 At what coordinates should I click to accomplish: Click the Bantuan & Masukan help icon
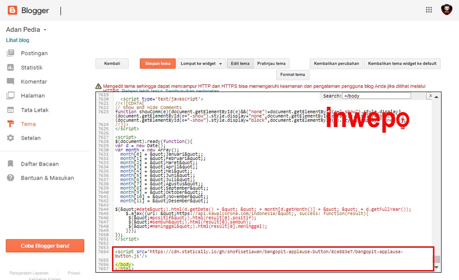(x=11, y=178)
